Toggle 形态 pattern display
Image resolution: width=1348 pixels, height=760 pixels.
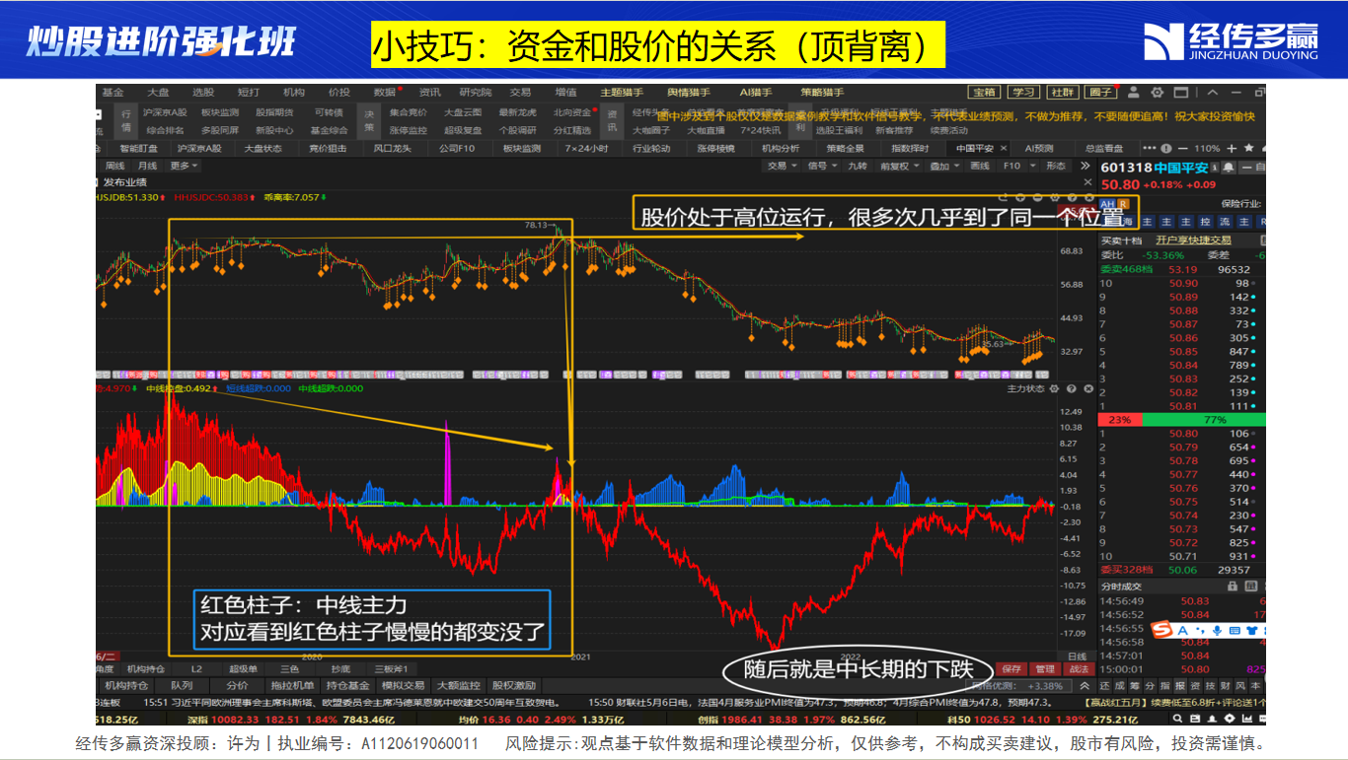point(1056,166)
